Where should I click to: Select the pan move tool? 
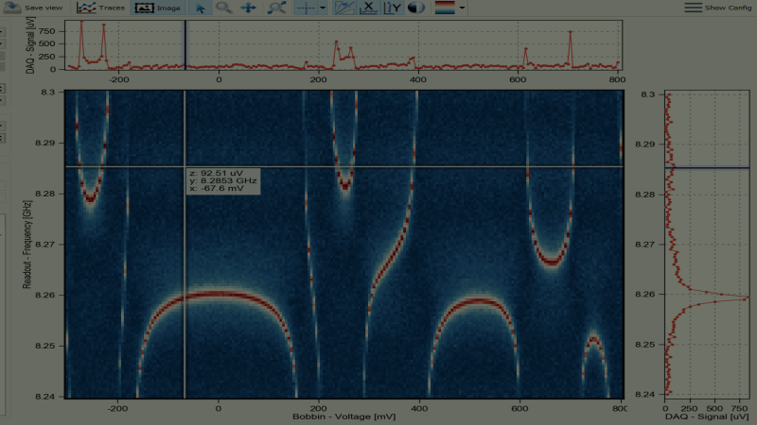point(249,8)
